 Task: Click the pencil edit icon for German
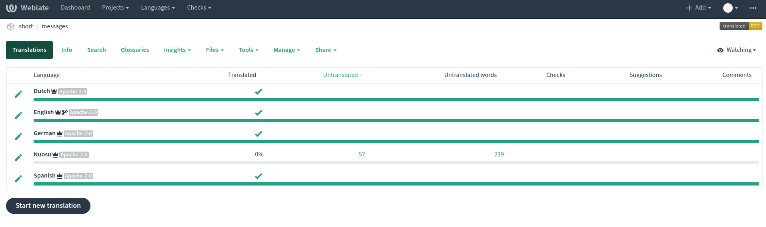click(18, 136)
